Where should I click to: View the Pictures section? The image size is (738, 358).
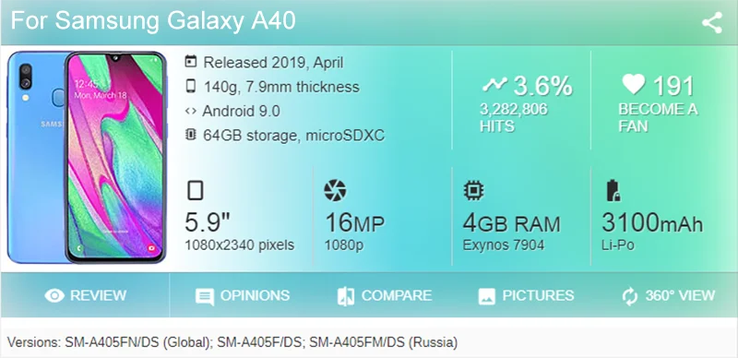[x=526, y=296]
